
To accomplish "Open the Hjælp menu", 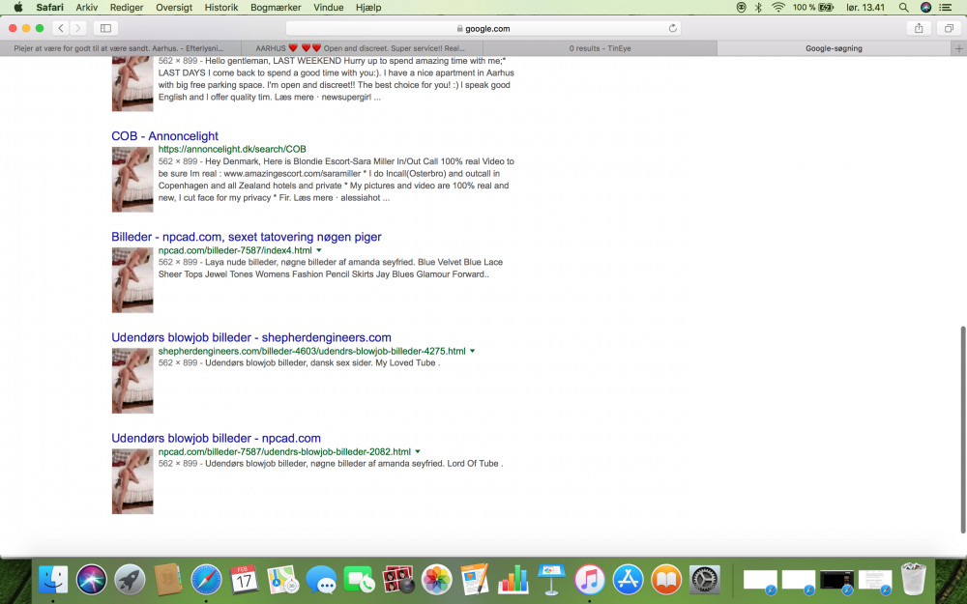I will tap(368, 8).
